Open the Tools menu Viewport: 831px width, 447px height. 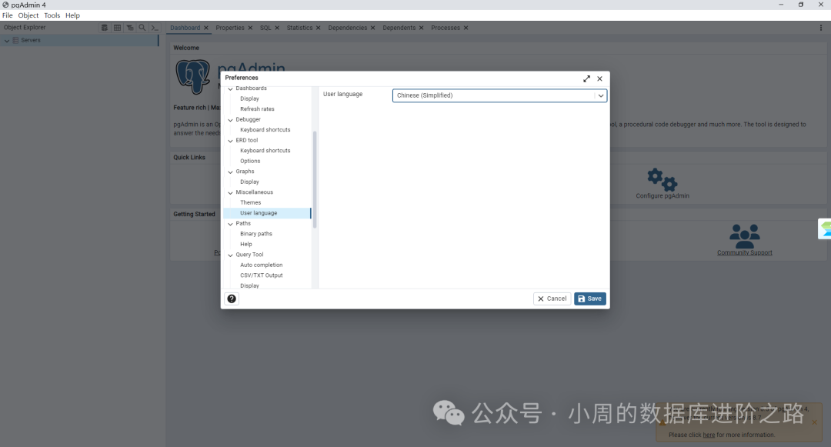click(51, 15)
